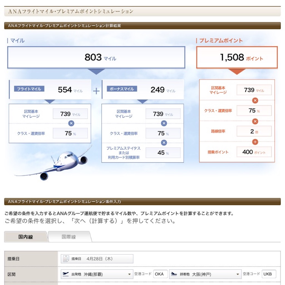This screenshot has height=285, width=285.
Task: Click the ANA airplane image
Action: tap(53, 162)
